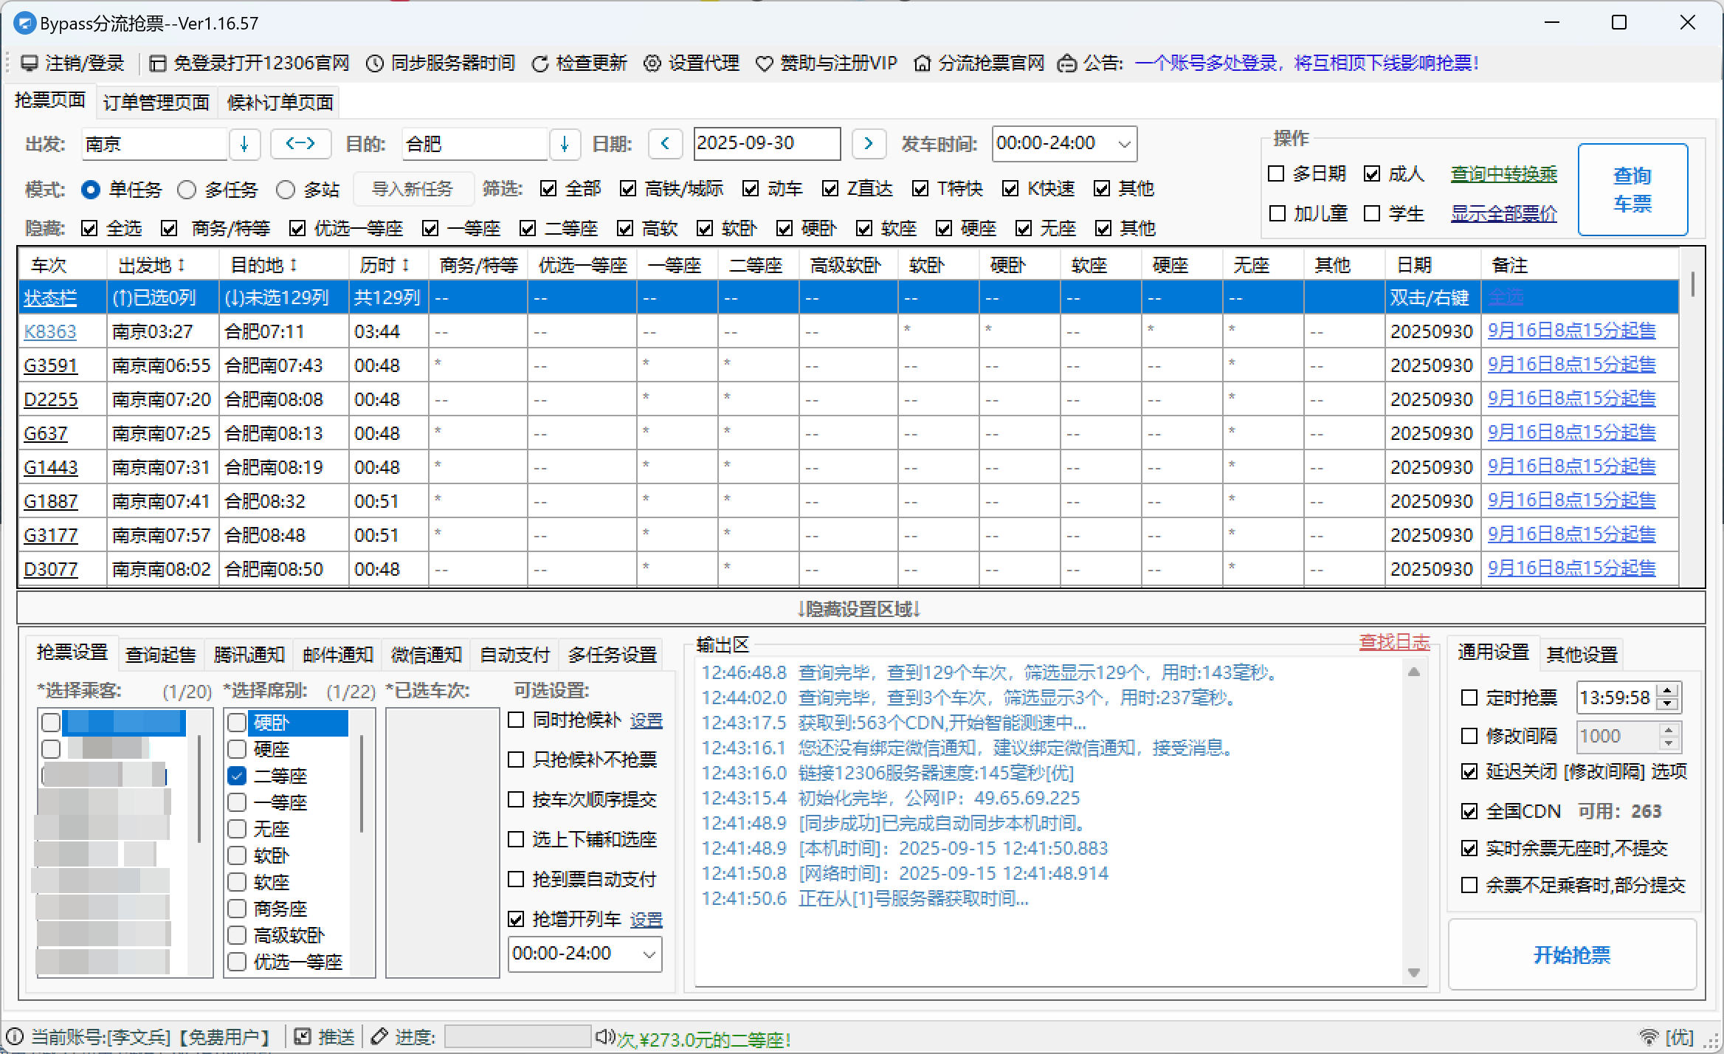Enable the 多日期 checkbox
This screenshot has height=1054, width=1724.
click(1276, 173)
